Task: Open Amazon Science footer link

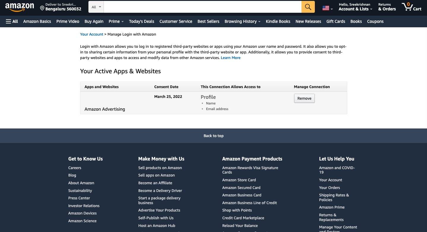Action: tap(82, 221)
